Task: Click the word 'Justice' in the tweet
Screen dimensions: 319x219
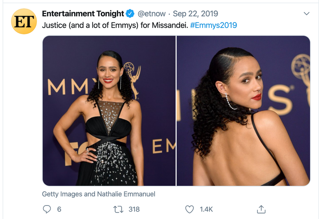Action: tap(54, 25)
